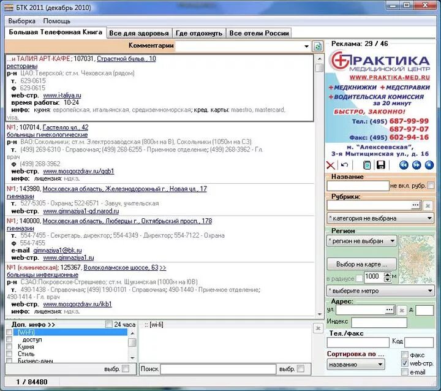Click the 'Выбор на карте ...' button

pyautogui.click(x=362, y=264)
